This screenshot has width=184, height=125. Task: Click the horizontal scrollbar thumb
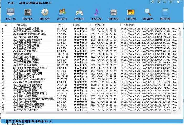88,112
